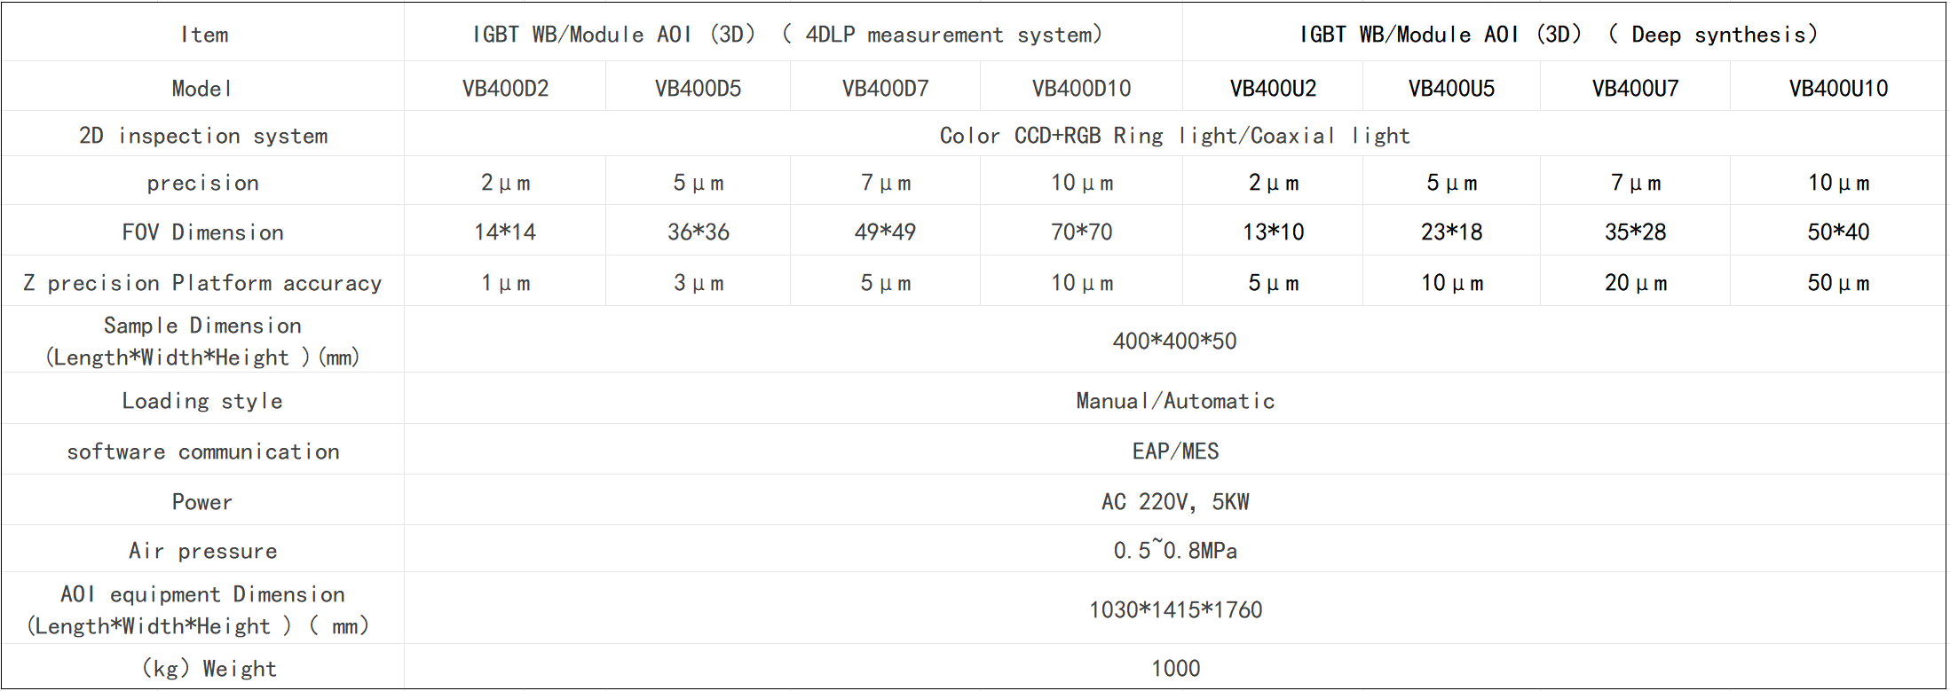Select model VB400D5
1950x691 pixels.
[698, 89]
